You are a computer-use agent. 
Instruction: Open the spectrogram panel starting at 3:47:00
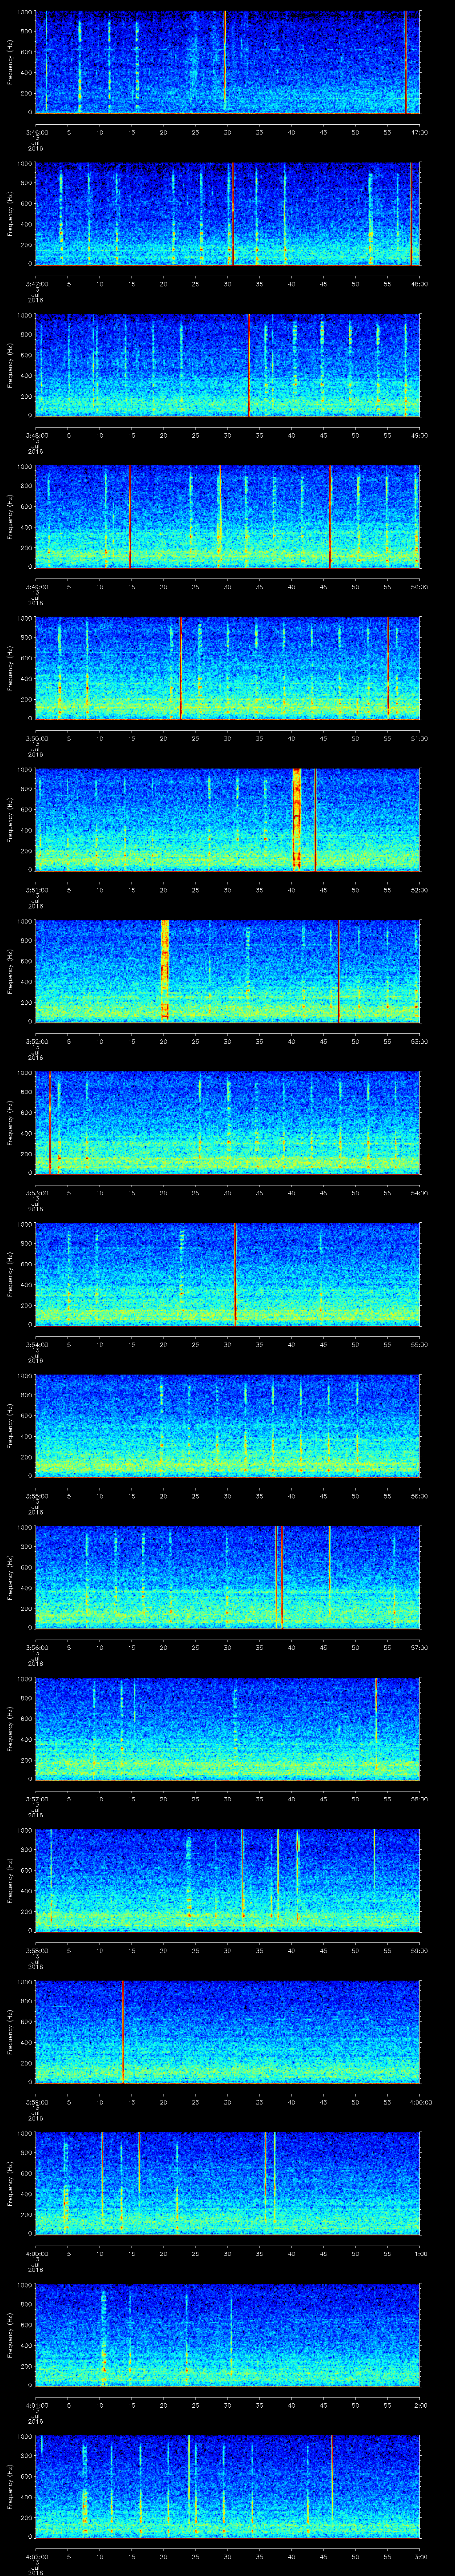[228, 213]
